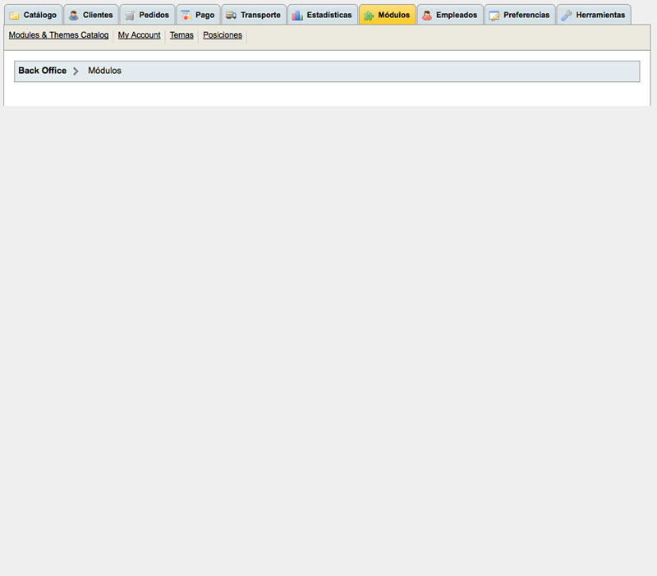The image size is (657, 576).
Task: Switch to the Transporte tab label
Action: pyautogui.click(x=260, y=16)
